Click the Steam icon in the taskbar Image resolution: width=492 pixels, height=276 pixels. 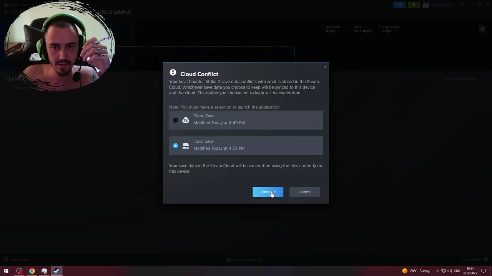click(57, 271)
